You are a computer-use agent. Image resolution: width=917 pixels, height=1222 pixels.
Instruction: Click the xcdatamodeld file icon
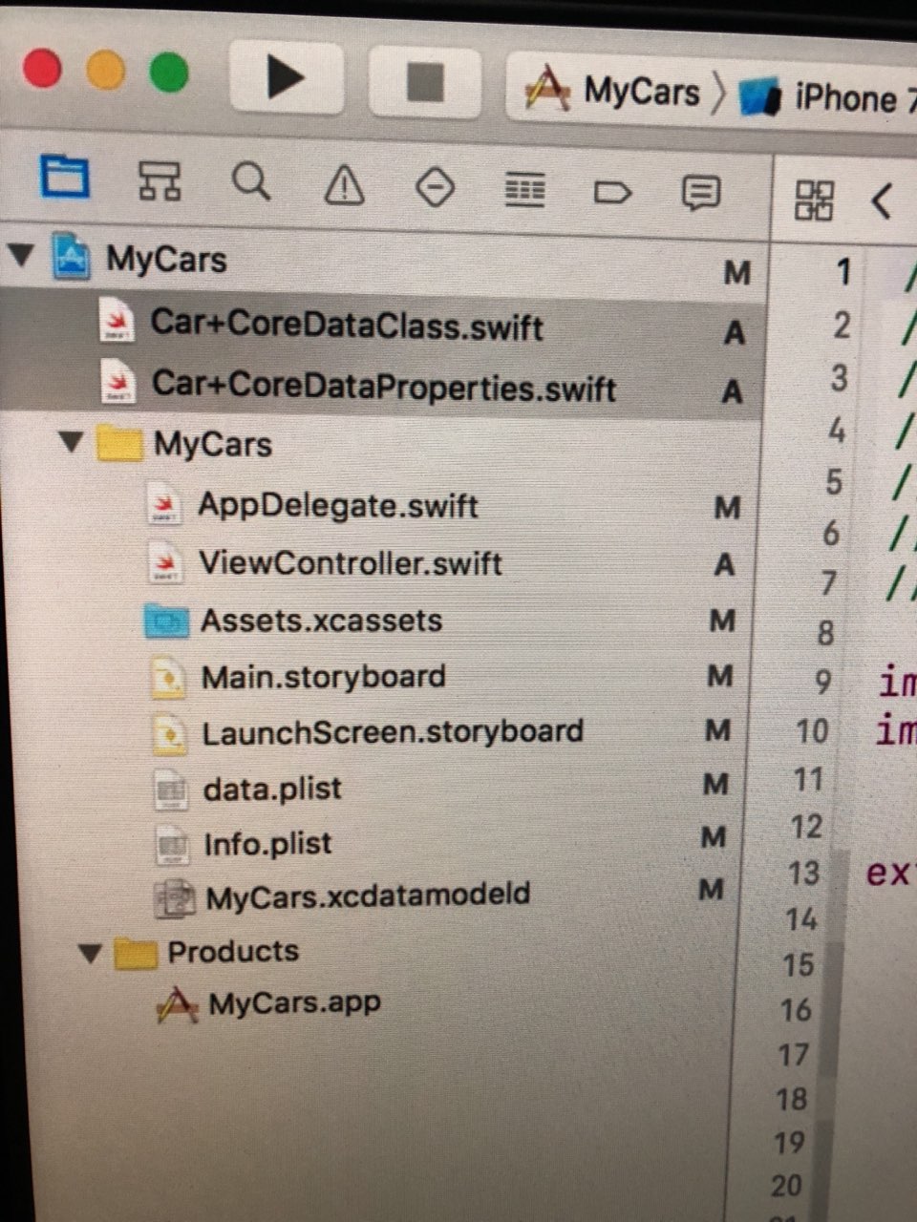(x=175, y=898)
